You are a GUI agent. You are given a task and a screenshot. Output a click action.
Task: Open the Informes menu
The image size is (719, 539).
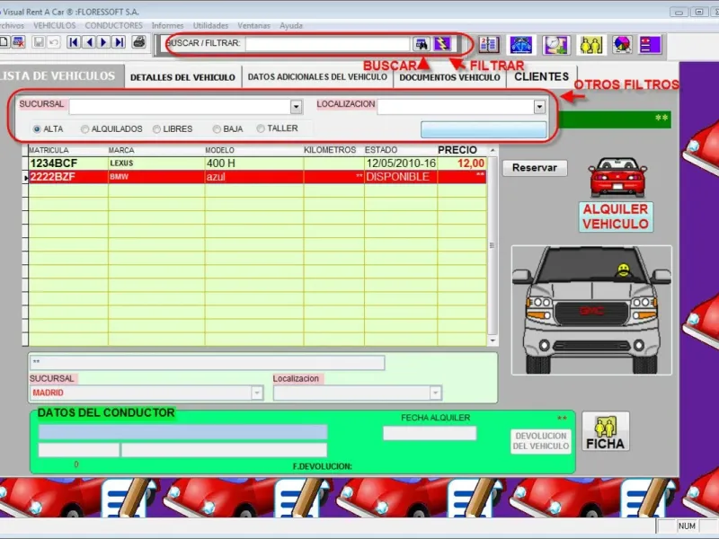click(x=167, y=26)
